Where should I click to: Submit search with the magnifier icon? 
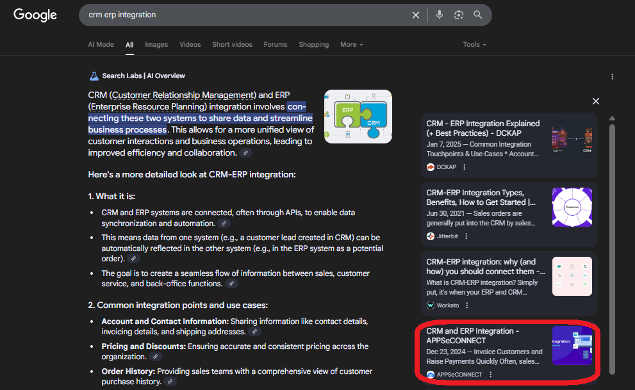point(478,15)
